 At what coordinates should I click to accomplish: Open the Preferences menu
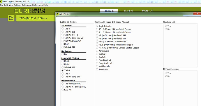37,5
